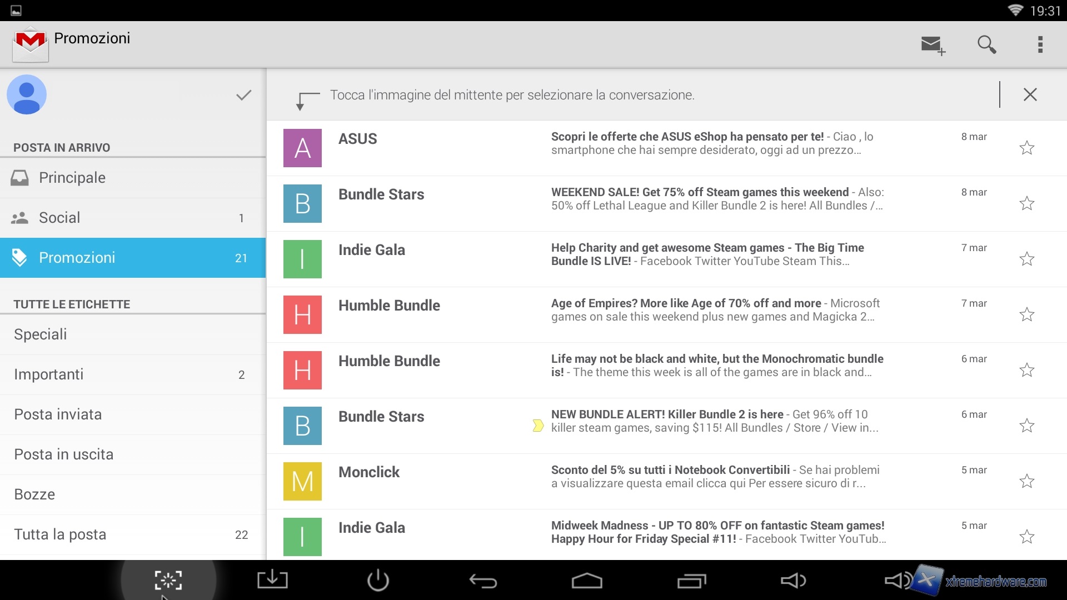The image size is (1067, 600).
Task: Tap the Gmail logo in header
Action: point(31,44)
